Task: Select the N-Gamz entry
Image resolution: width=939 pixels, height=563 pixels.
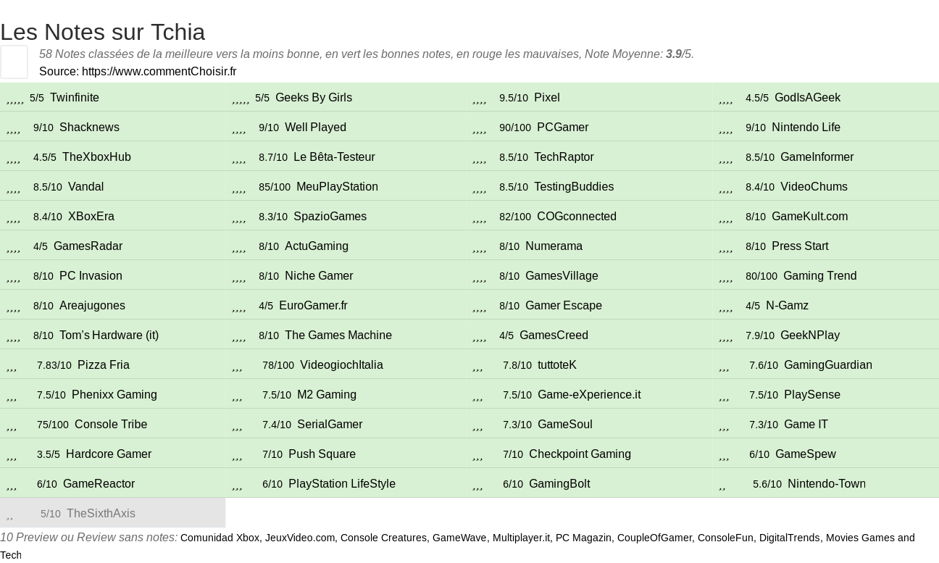Action: 787,305
